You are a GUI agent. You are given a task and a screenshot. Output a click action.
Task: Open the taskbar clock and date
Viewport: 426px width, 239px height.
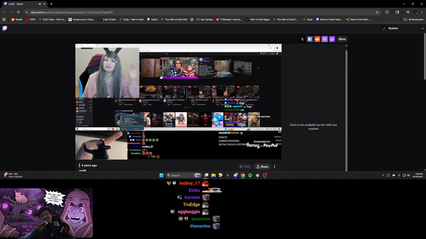click(418, 175)
